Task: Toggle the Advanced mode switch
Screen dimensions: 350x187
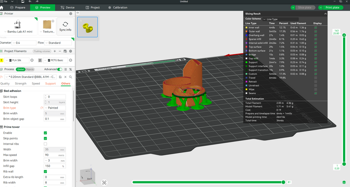Action: coord(59,70)
